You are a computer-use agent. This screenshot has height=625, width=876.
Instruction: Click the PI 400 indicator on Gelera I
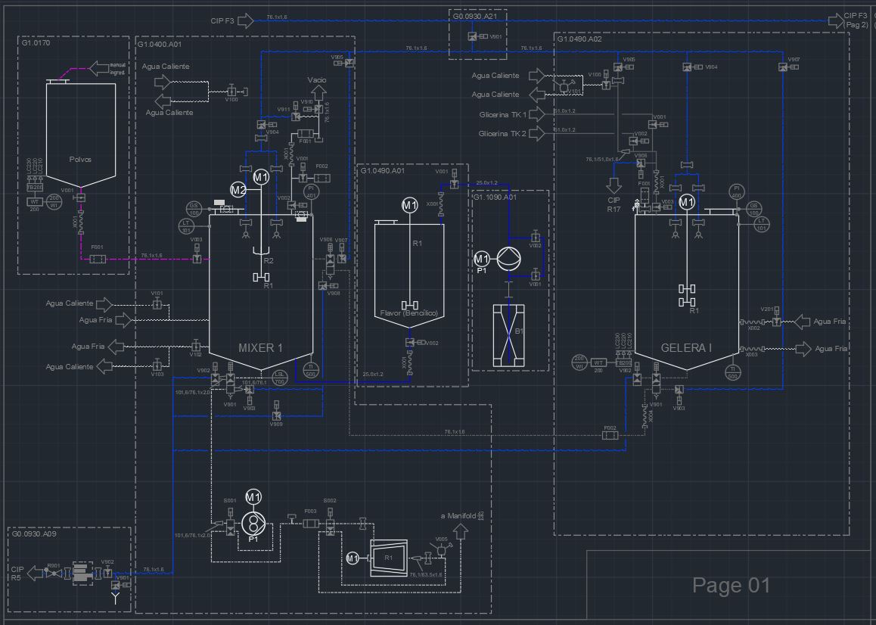click(x=737, y=192)
